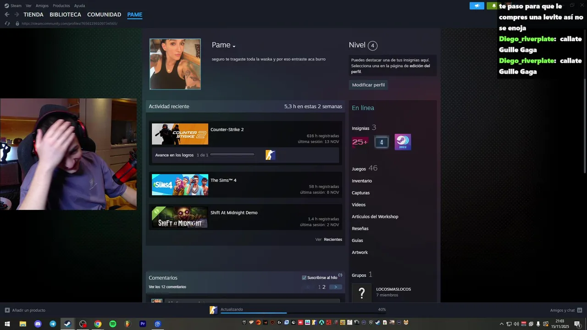Open the Recientes link

(333, 240)
